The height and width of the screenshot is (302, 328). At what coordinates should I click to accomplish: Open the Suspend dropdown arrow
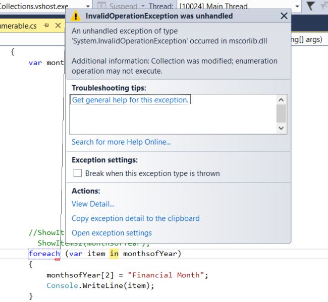pyautogui.click(x=143, y=6)
